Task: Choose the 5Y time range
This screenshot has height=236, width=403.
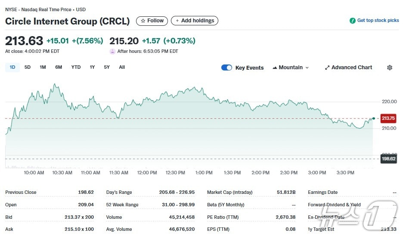Action: [x=107, y=67]
